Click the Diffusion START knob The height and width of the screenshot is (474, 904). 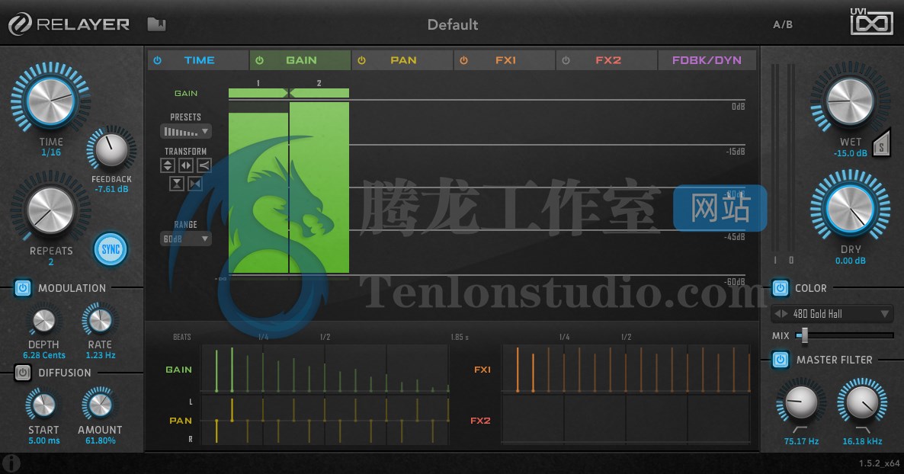coord(43,405)
